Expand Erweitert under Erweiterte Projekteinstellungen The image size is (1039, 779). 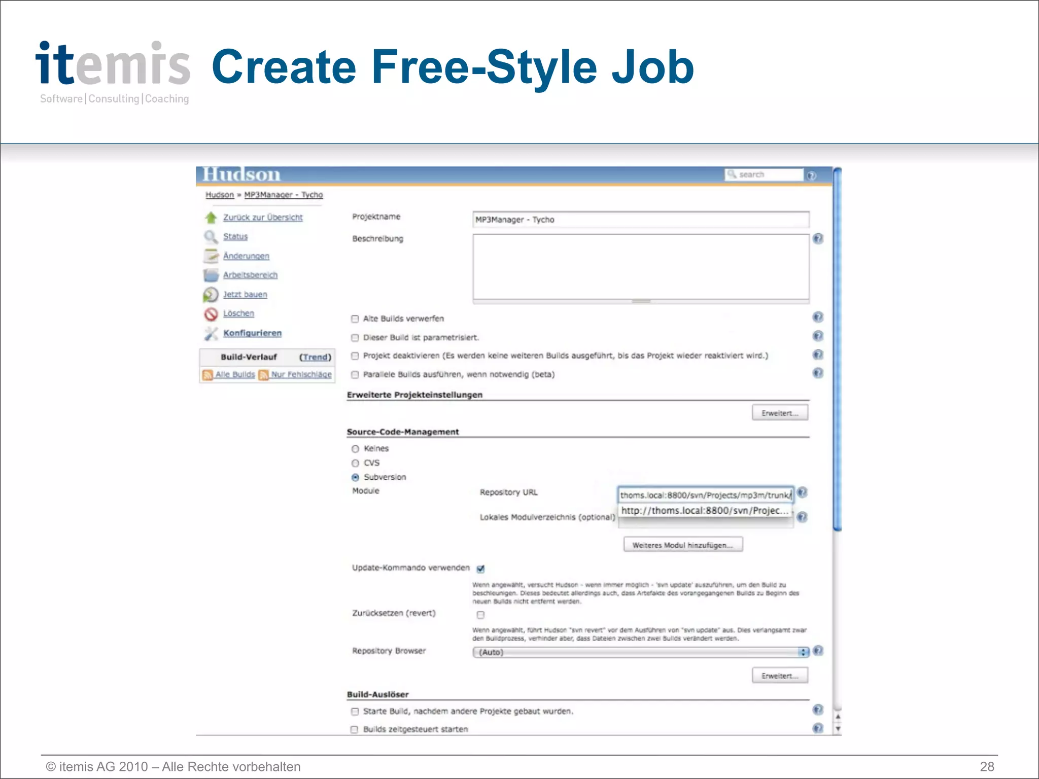[x=780, y=413]
